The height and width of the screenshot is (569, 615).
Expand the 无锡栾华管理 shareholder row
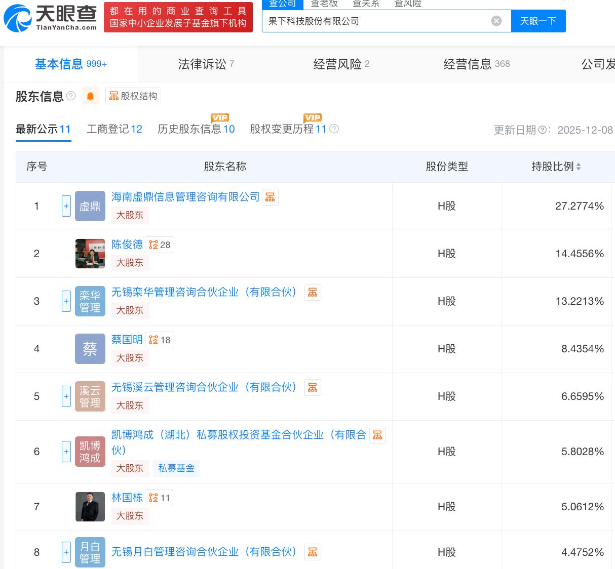pos(66,301)
